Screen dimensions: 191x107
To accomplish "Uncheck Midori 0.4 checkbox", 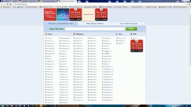I will click(60, 67).
